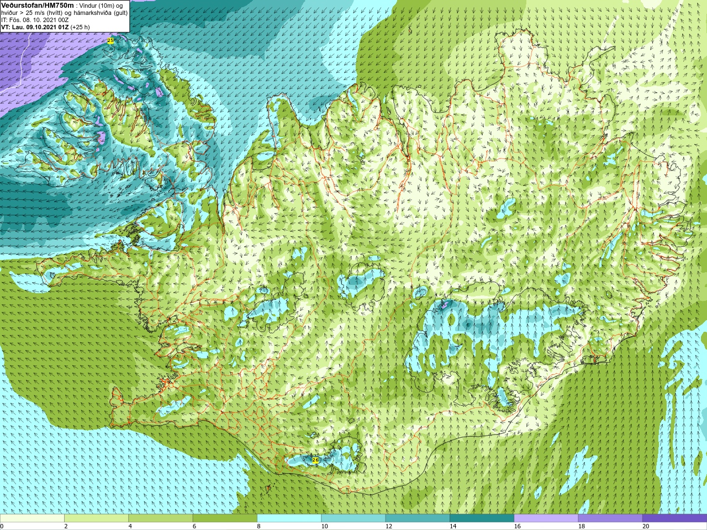Screen dimensions: 707x530
Task: Click the legend scale value 20
Action: tap(646, 526)
